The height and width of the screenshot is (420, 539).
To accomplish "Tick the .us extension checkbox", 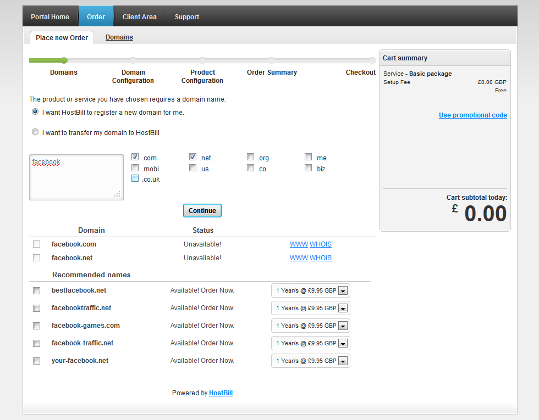I will click(x=193, y=168).
